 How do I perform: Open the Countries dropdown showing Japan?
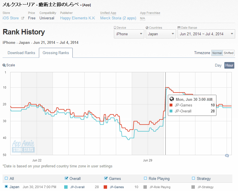click(x=161, y=34)
